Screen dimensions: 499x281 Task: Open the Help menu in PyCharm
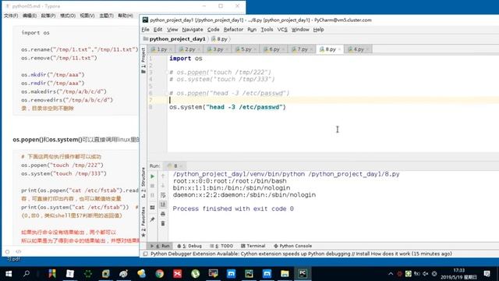coord(319,30)
